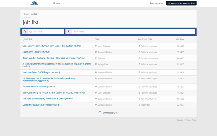Open the Imprint footer link
The image size is (217, 136).
click(x=180, y=120)
